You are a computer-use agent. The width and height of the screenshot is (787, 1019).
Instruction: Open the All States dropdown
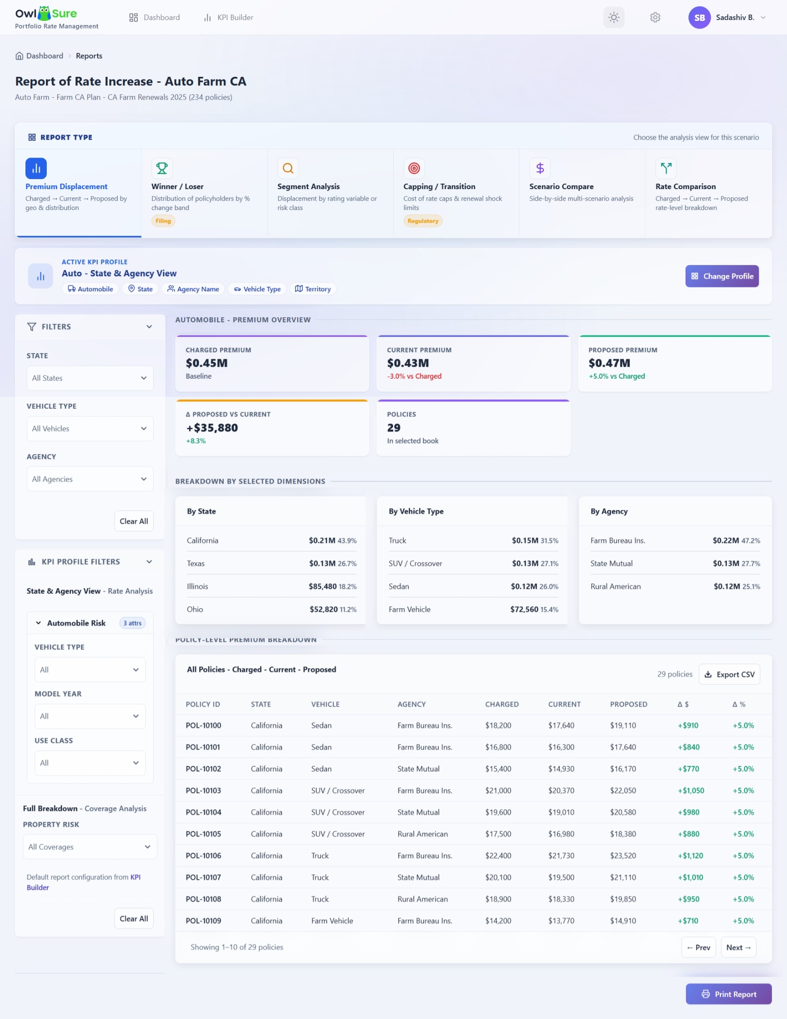pos(90,378)
